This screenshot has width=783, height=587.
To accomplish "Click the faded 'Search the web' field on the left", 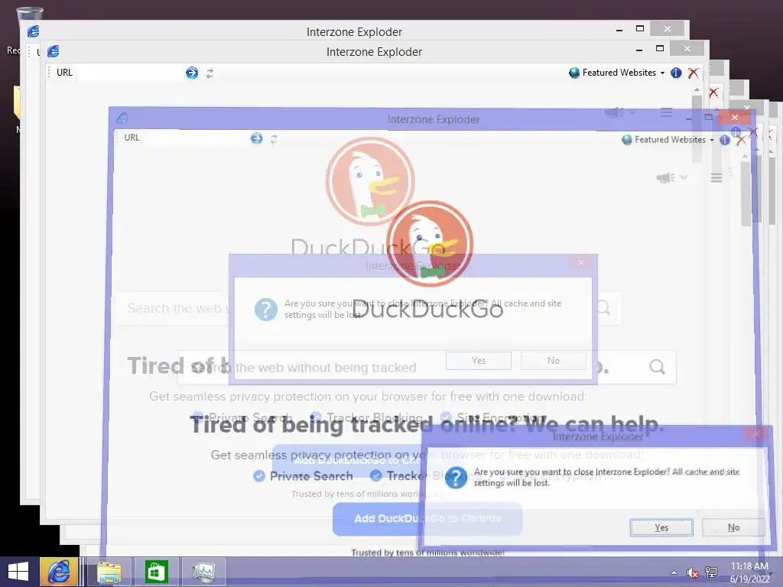I will coord(172,308).
